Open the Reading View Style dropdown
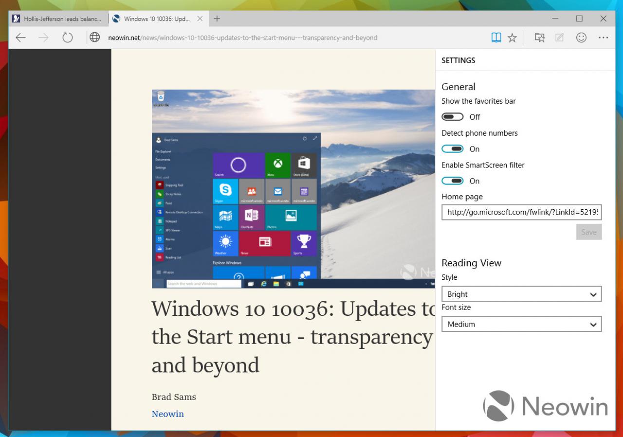Screen dimensions: 623x437 tap(522, 294)
